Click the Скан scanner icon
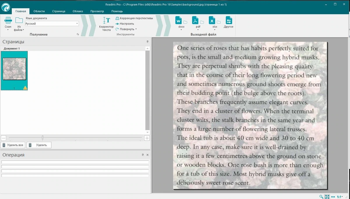The width and height of the screenshot is (350, 199). pyautogui.click(x=8, y=20)
